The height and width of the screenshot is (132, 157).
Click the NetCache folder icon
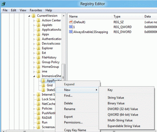click(x=38, y=104)
